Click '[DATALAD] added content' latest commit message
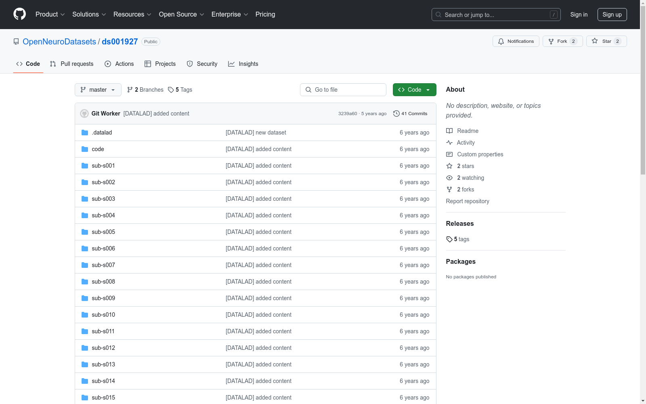 point(156,114)
